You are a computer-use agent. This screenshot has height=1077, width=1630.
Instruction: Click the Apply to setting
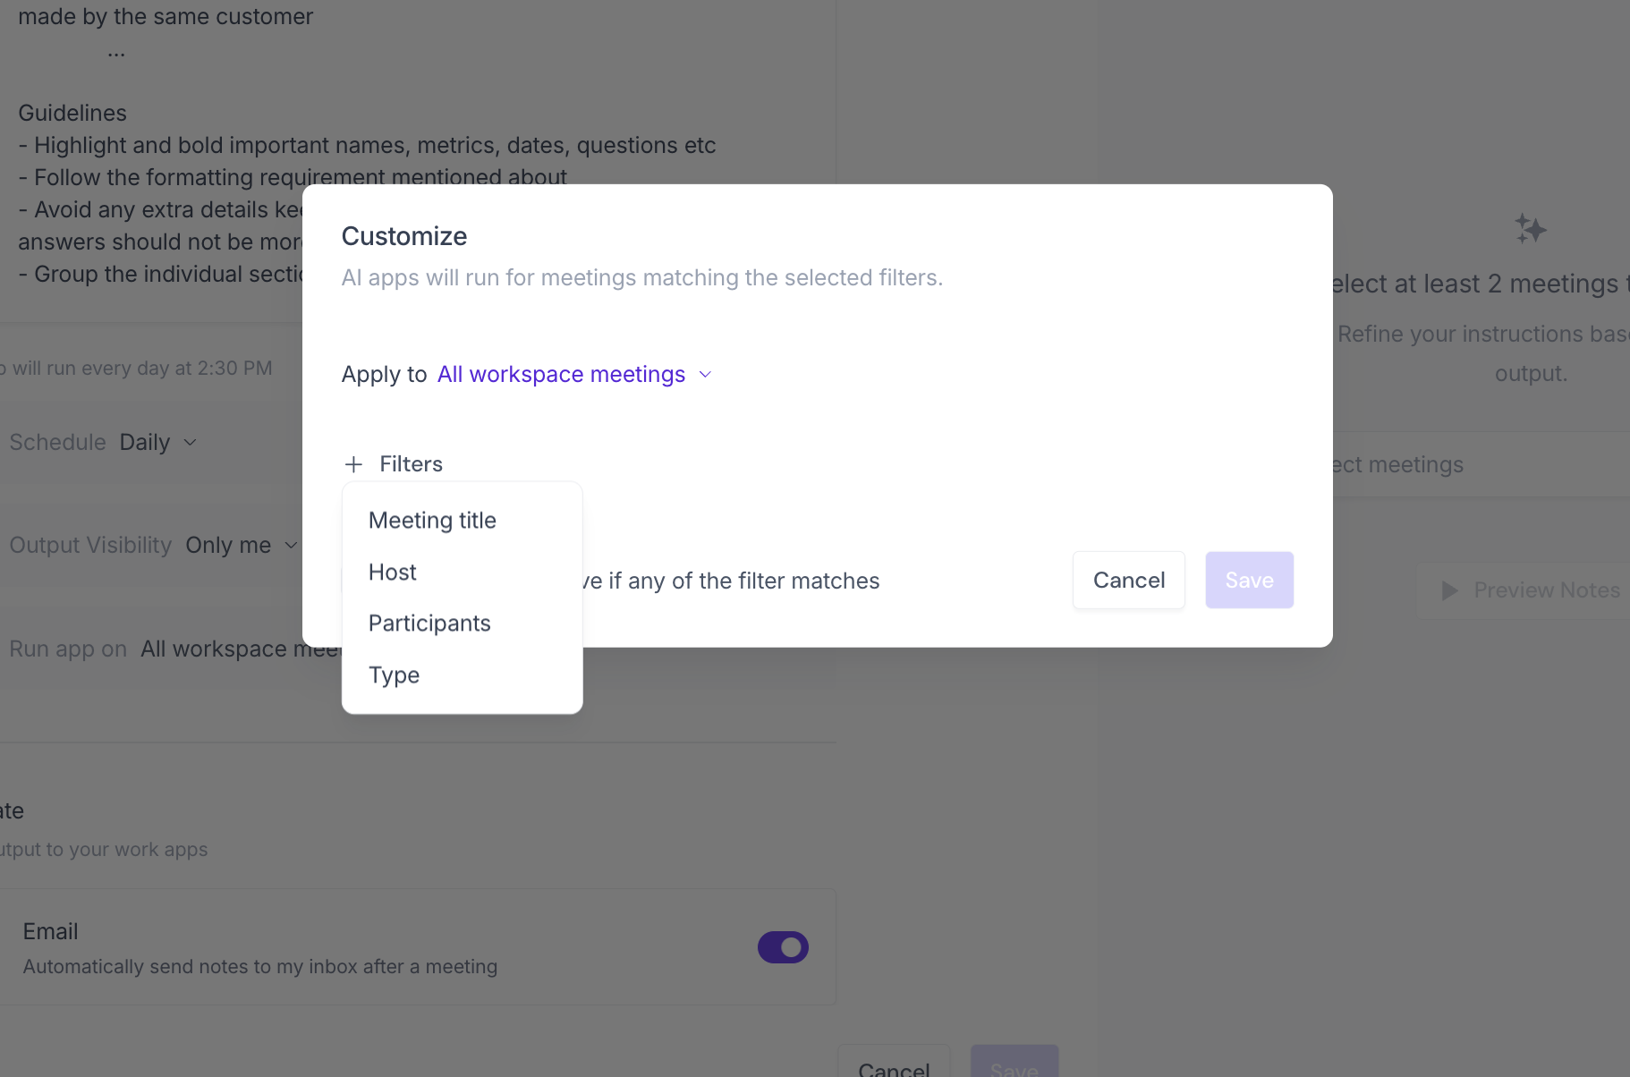click(x=384, y=374)
